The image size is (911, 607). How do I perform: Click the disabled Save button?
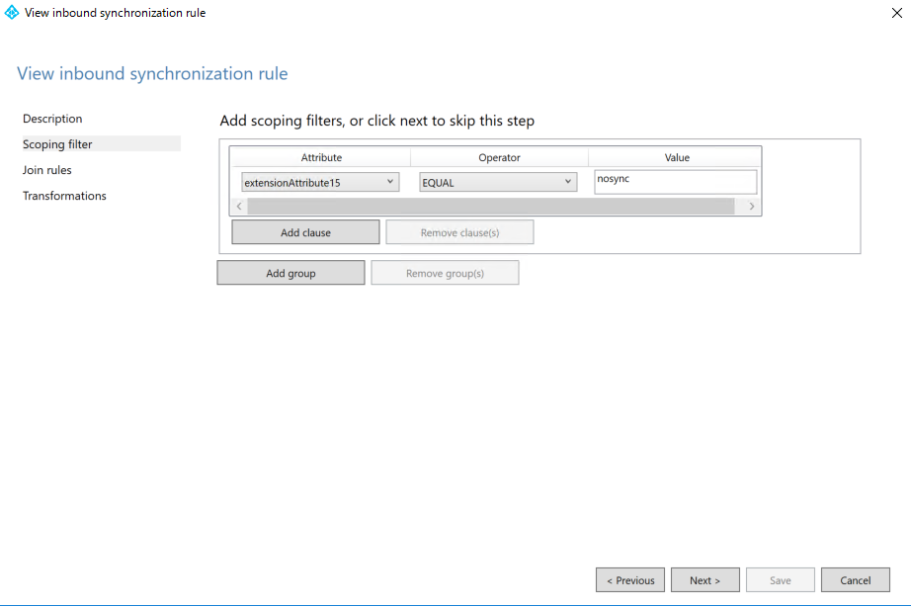[x=780, y=579]
